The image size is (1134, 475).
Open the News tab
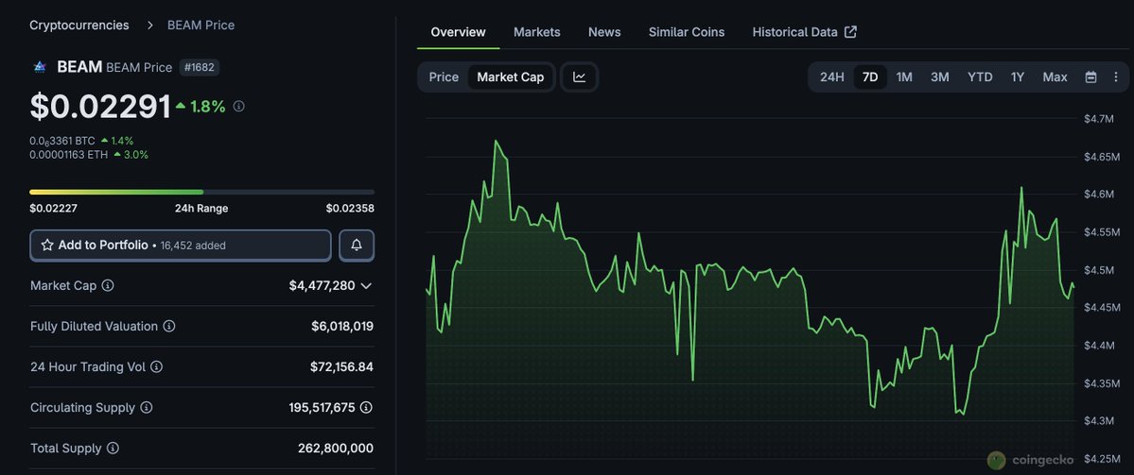(603, 32)
